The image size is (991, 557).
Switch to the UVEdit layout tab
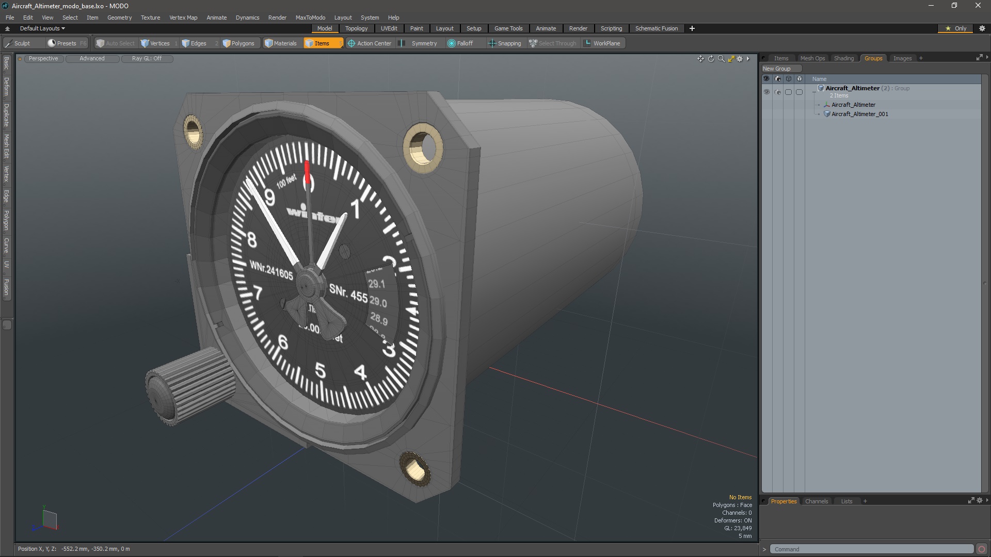click(389, 28)
